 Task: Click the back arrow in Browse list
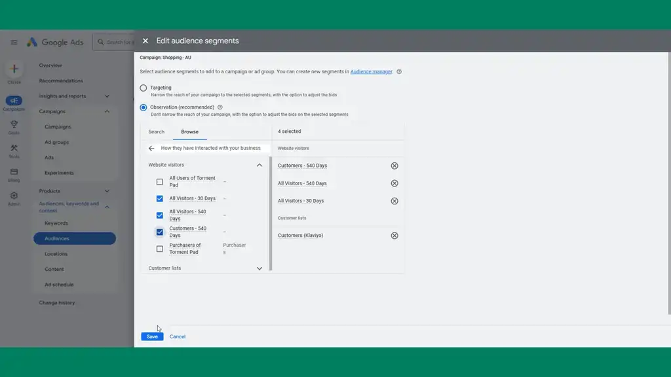pos(151,149)
